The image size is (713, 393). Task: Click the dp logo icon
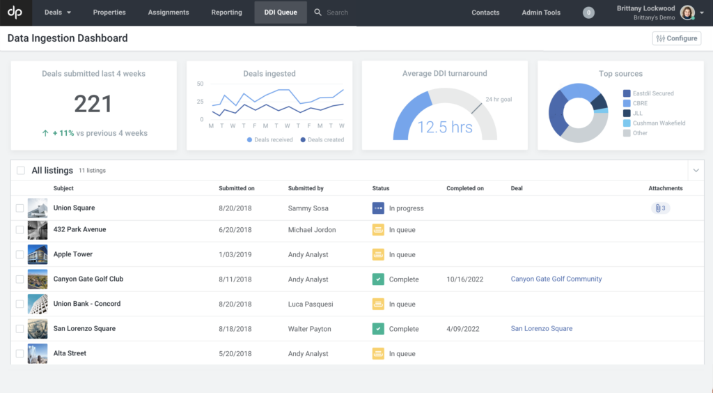(x=15, y=13)
